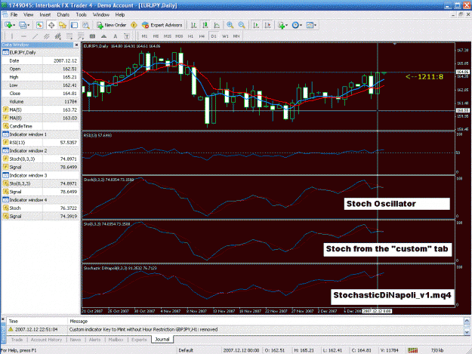Image resolution: width=472 pixels, height=354 pixels.
Task: Switch to the Account History tab
Action: point(46,340)
